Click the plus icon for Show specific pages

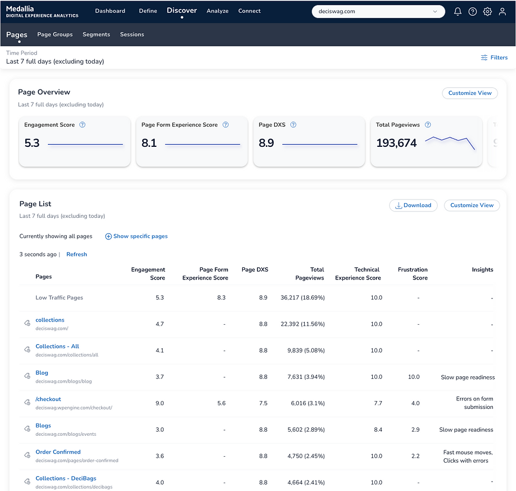point(108,236)
